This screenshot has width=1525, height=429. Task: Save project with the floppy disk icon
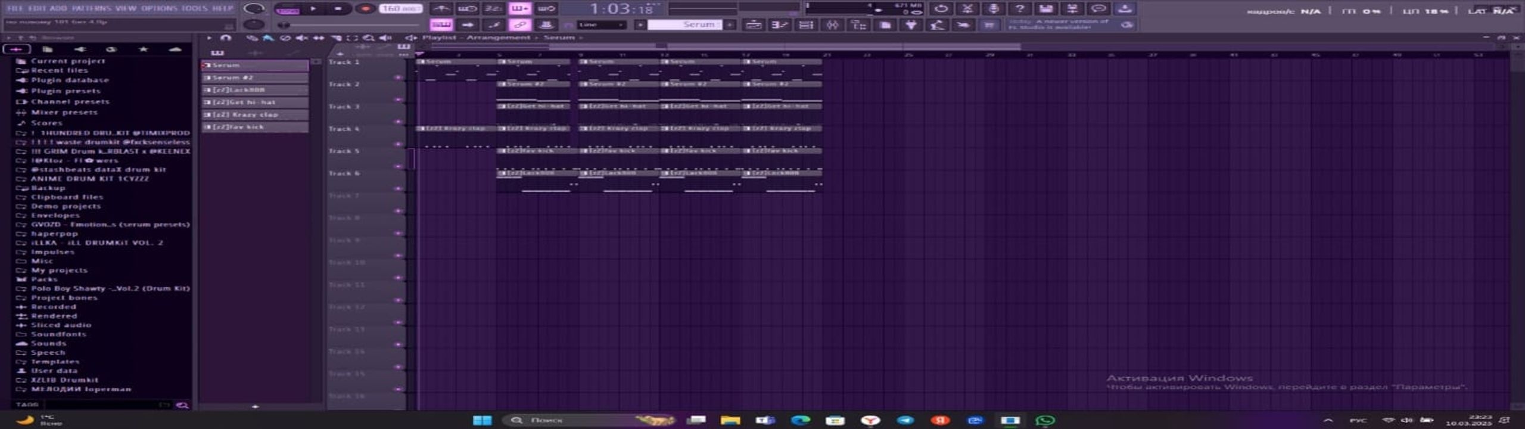(x=1046, y=8)
